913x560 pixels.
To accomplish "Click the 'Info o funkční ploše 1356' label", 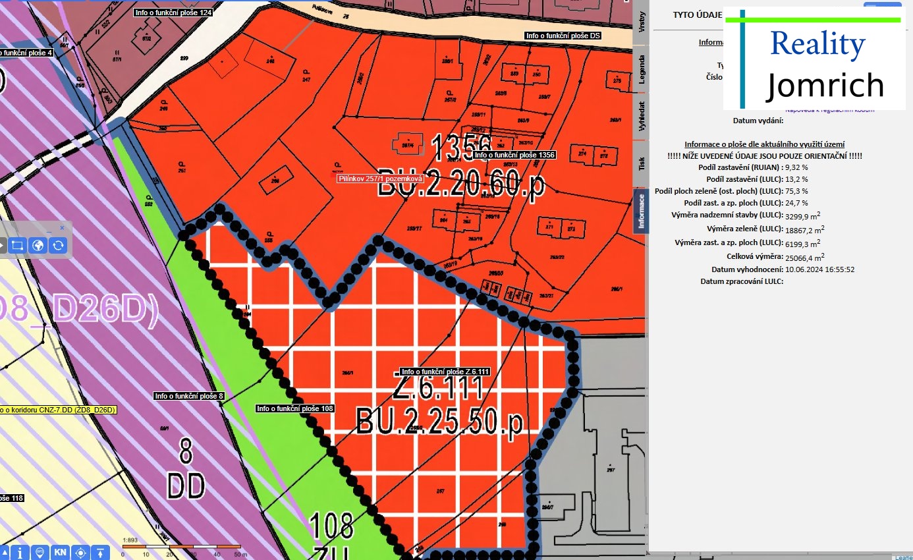I will click(514, 155).
